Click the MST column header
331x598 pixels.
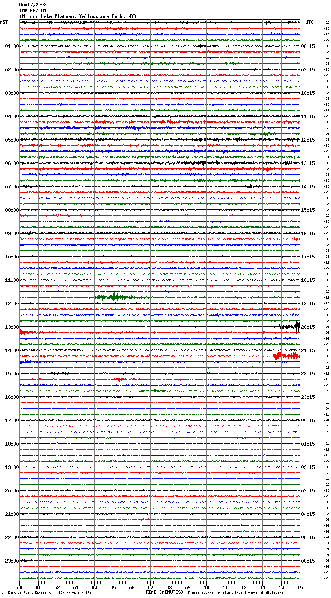pyautogui.click(x=4, y=22)
